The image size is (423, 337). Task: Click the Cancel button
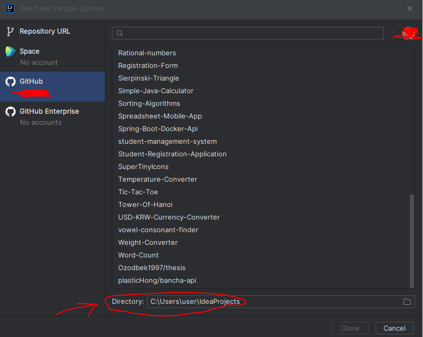click(394, 328)
